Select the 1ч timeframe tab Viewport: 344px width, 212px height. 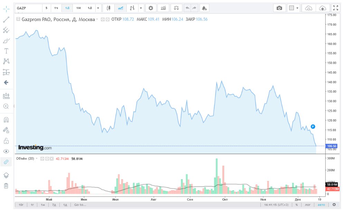(x=56, y=8)
